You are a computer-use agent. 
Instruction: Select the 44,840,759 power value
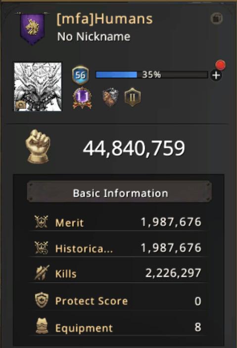pyautogui.click(x=134, y=148)
